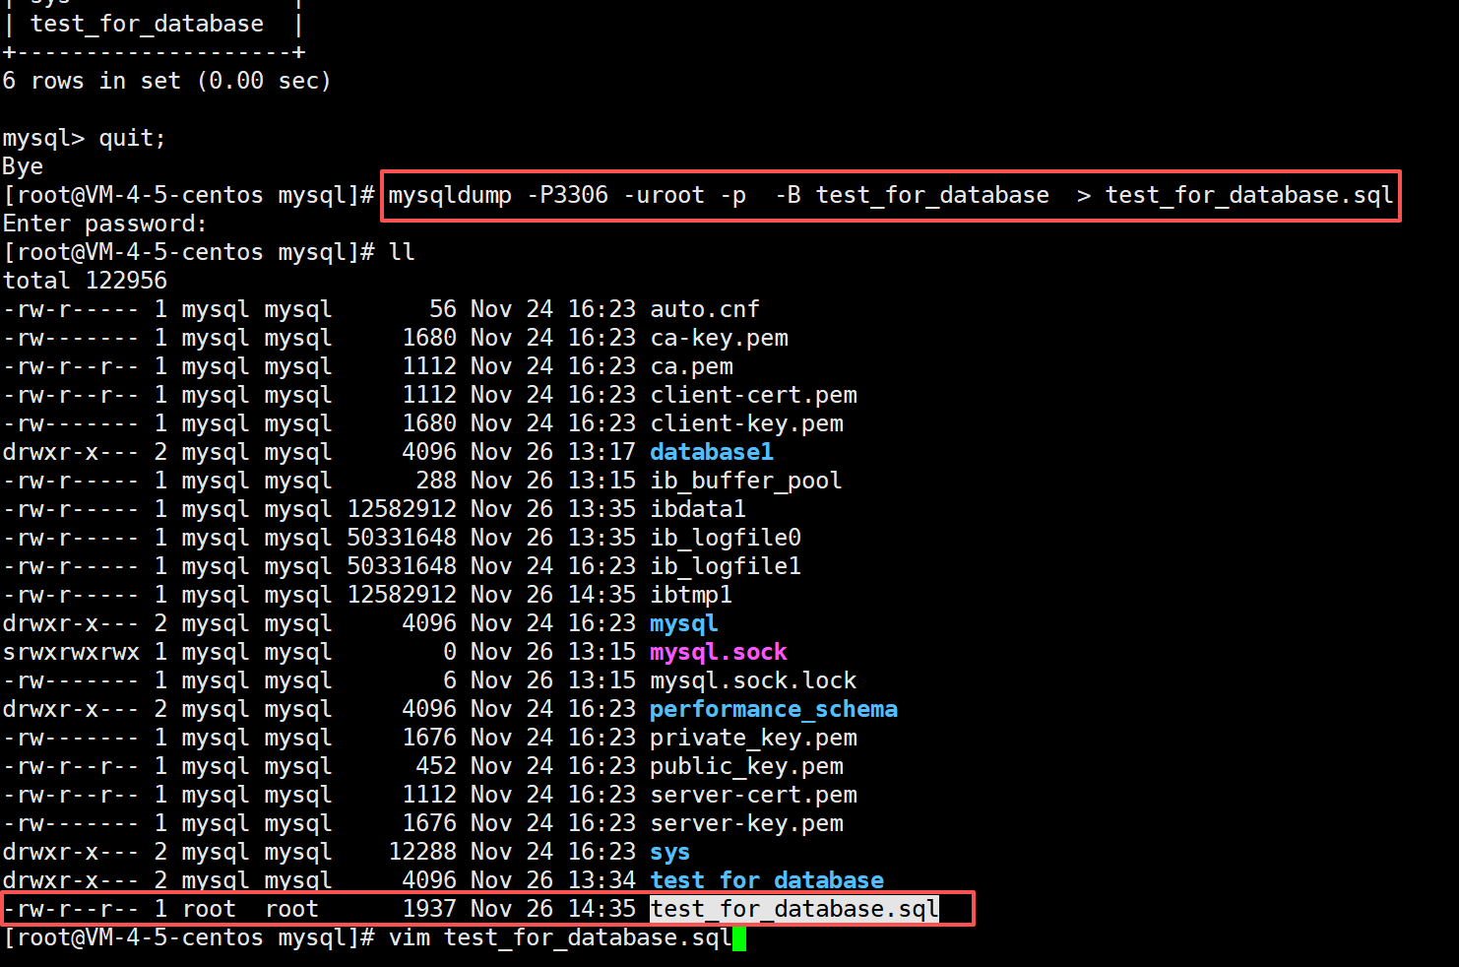This screenshot has height=967, width=1459.
Task: Select the 12288 size of sys
Action: click(x=422, y=852)
